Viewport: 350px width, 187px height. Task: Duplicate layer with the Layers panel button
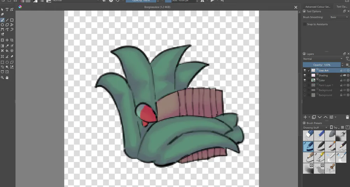point(314,117)
